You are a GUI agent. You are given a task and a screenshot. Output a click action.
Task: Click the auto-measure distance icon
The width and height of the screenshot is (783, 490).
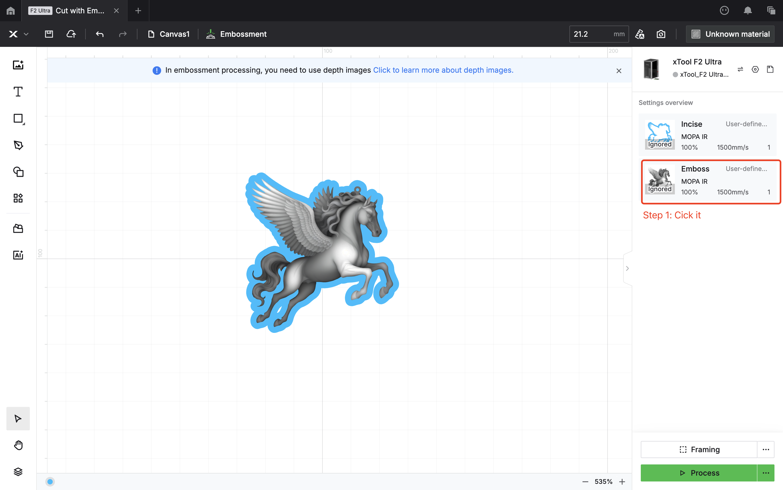(x=640, y=34)
